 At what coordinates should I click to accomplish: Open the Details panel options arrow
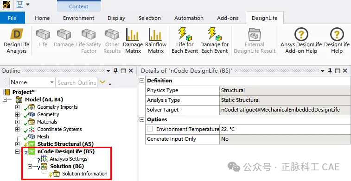coord(323,71)
